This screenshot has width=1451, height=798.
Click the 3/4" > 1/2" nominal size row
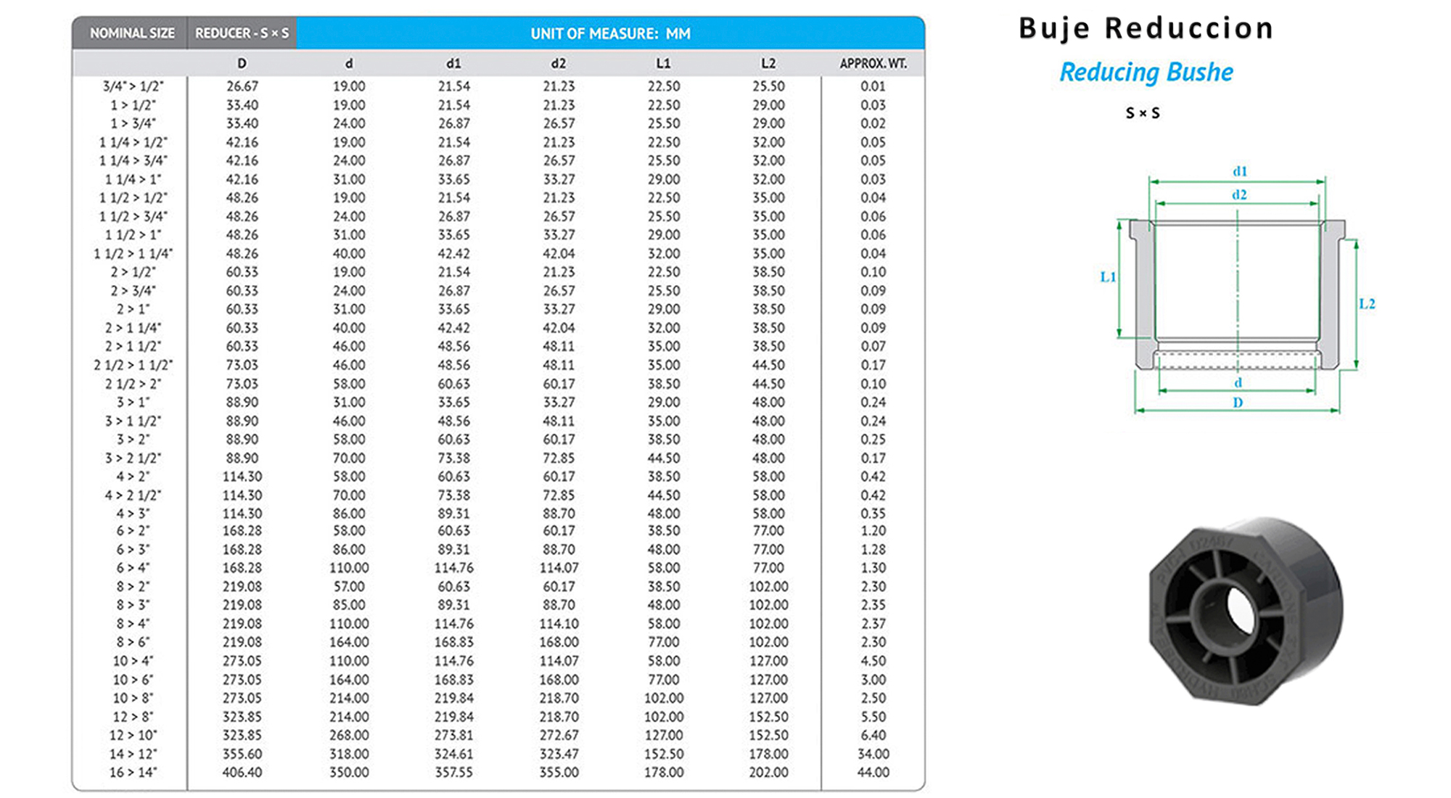tap(132, 86)
